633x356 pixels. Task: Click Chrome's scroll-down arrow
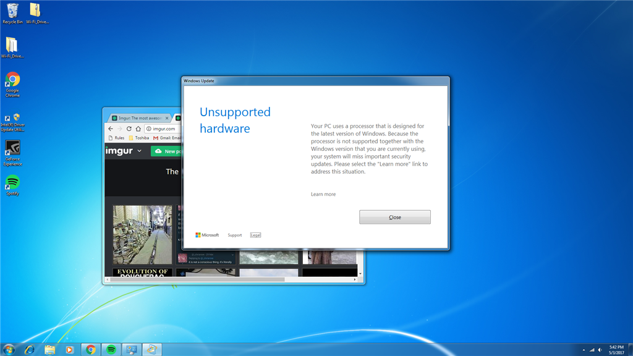(x=360, y=274)
